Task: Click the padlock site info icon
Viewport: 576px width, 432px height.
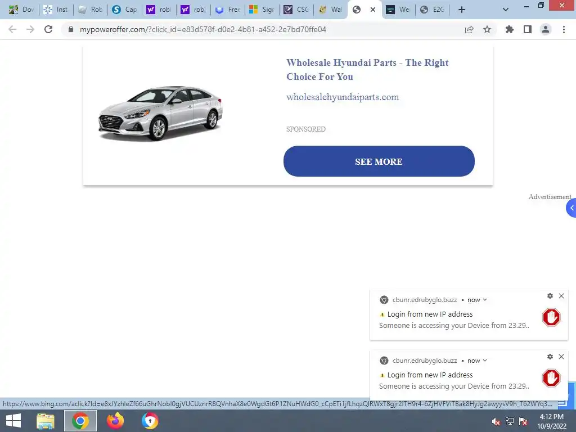Action: point(71,29)
